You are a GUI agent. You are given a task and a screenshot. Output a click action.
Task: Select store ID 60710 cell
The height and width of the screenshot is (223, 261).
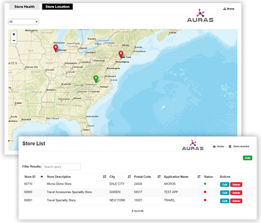(x=28, y=184)
